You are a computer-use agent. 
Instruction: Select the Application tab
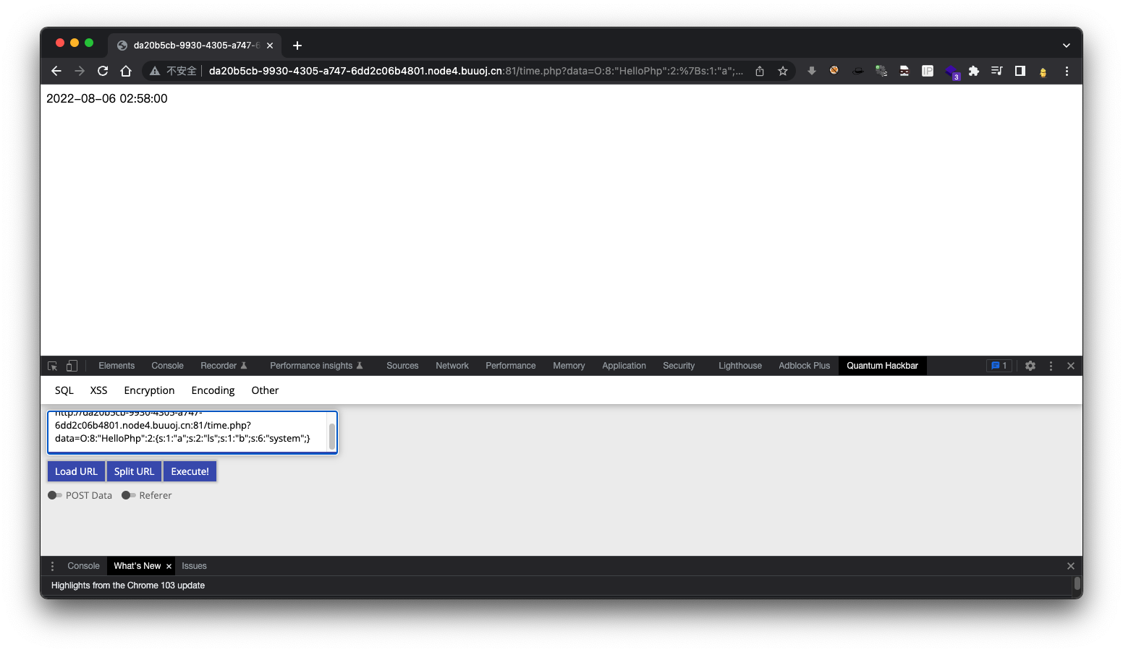pyautogui.click(x=624, y=366)
